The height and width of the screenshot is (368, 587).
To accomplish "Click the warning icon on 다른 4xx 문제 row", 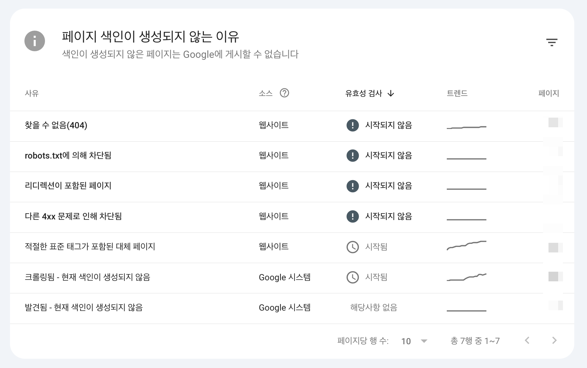I will coord(352,217).
